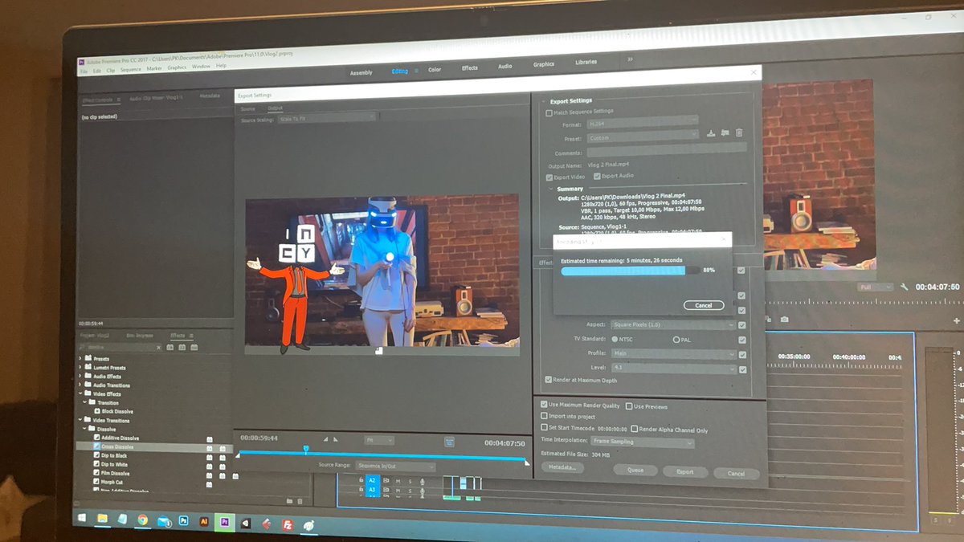Select the Dip to Black transition
964x542 pixels.
click(116, 455)
